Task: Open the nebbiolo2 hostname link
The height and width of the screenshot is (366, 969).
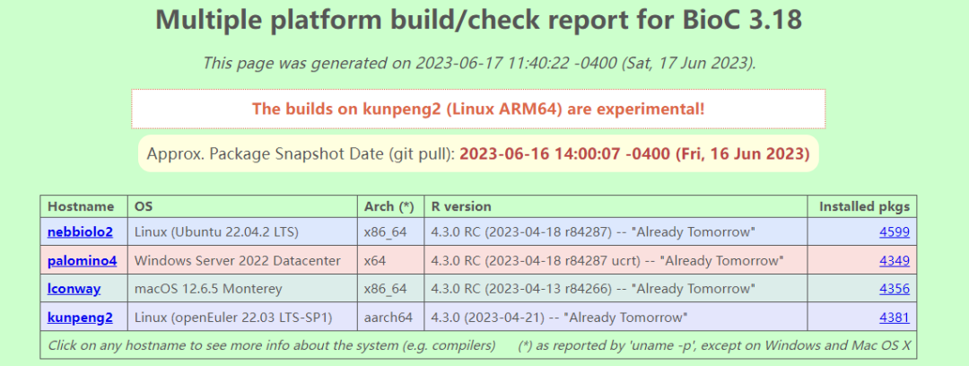Action: coord(80,232)
